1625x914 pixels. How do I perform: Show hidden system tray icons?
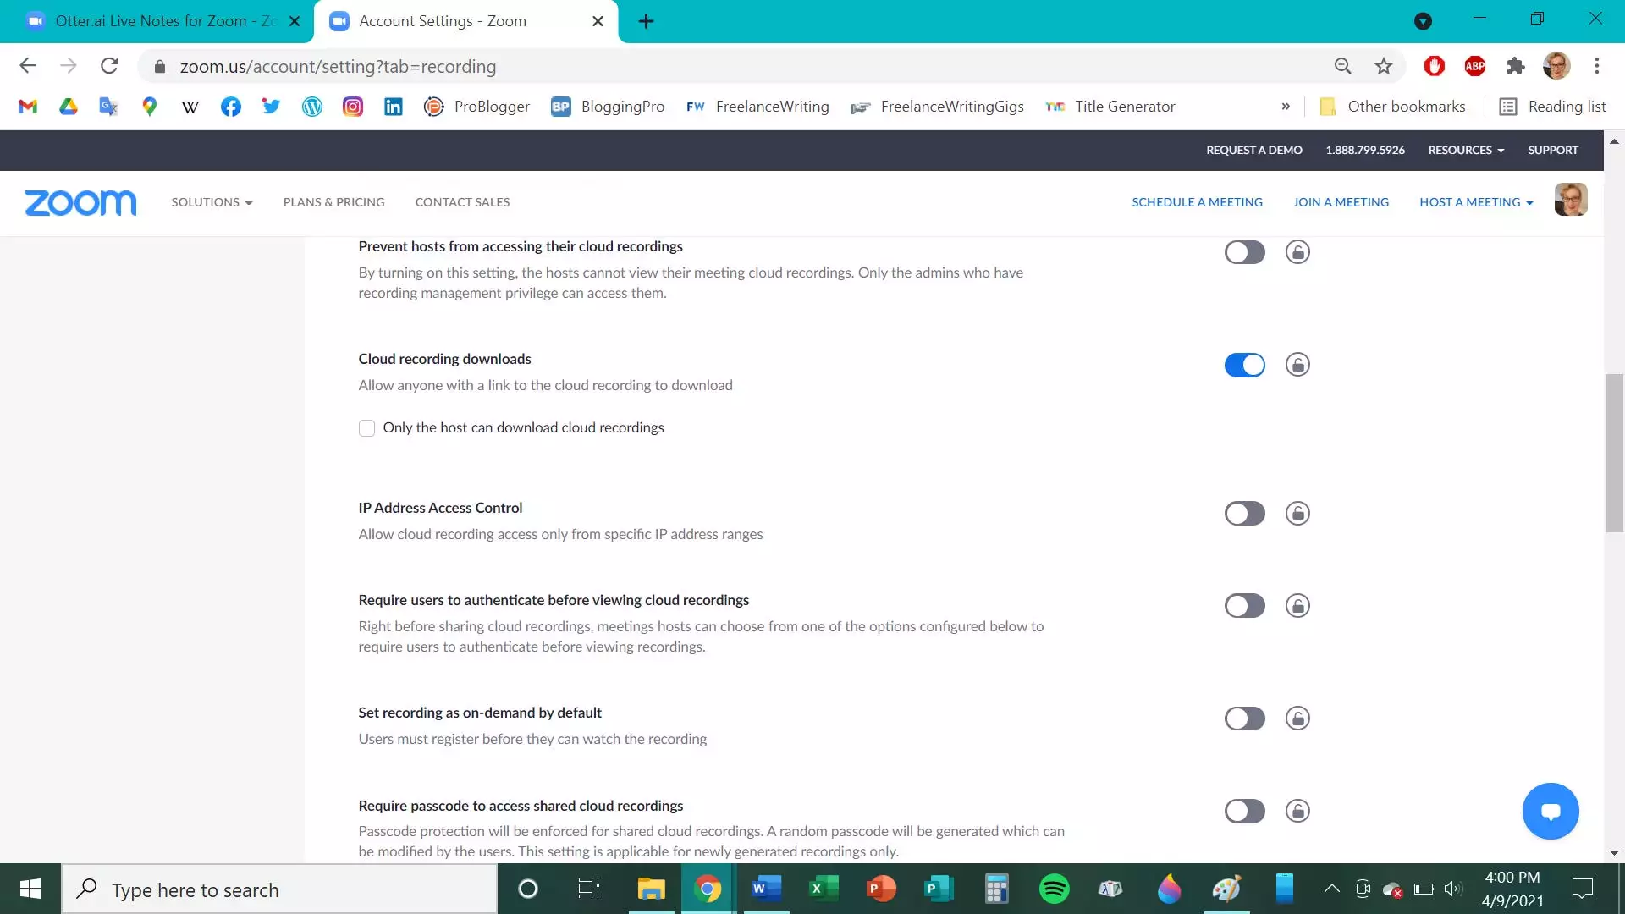coord(1331,889)
